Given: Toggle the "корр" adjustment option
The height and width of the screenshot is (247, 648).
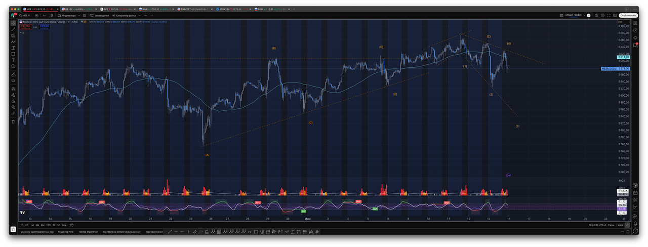Looking at the screenshot, I should click(x=621, y=225).
